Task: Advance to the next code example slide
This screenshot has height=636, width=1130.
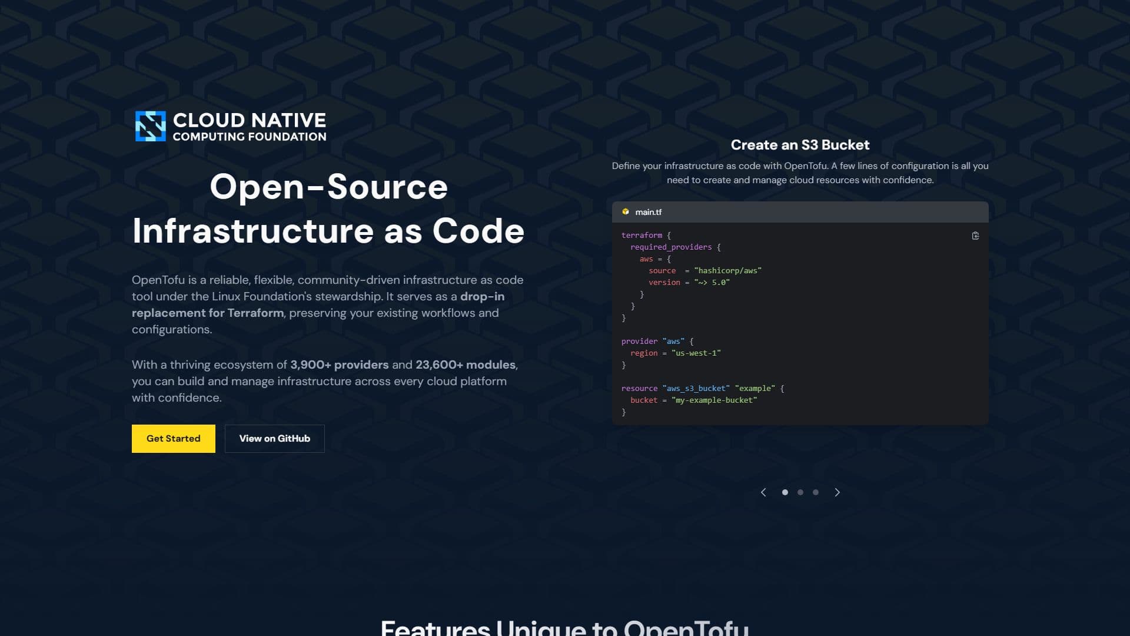Action: click(x=837, y=492)
